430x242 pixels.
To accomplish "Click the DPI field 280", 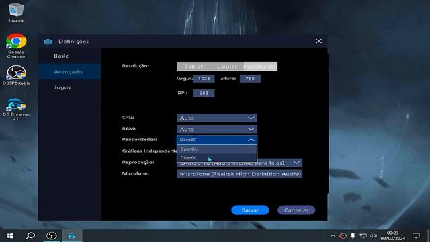I will [204, 93].
